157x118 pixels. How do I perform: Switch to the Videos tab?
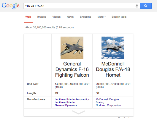pyautogui.click(x=56, y=17)
